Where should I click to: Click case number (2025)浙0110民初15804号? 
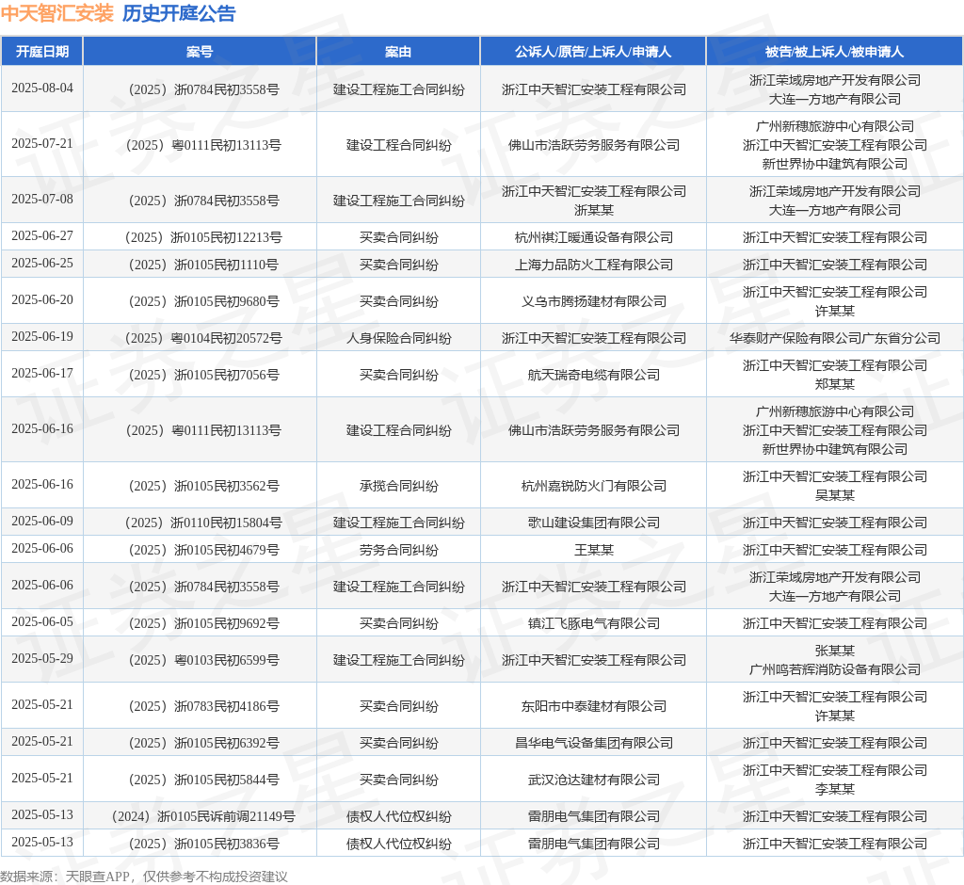coord(203,523)
